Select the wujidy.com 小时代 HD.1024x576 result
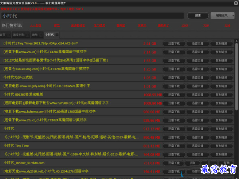Image resolution: width=239 pixels, height=179 pixels. click(x=47, y=86)
